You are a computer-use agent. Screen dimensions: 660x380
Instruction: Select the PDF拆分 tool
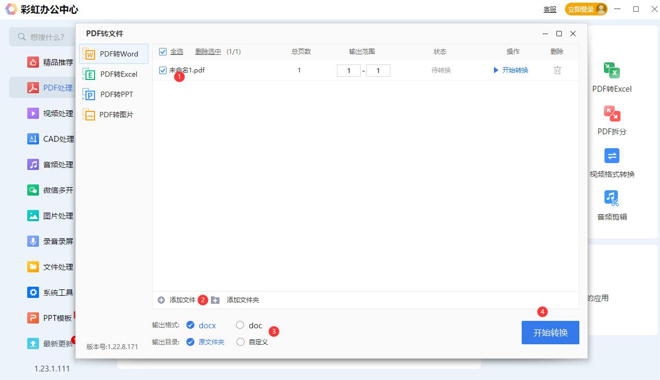point(612,120)
